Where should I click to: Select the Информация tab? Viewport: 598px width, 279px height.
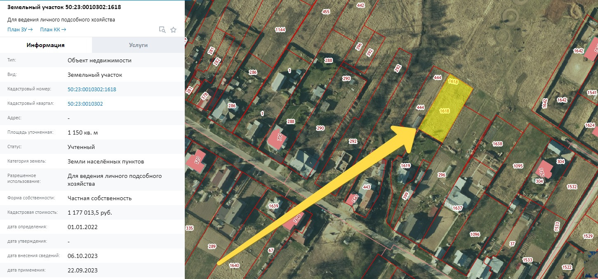click(x=46, y=45)
